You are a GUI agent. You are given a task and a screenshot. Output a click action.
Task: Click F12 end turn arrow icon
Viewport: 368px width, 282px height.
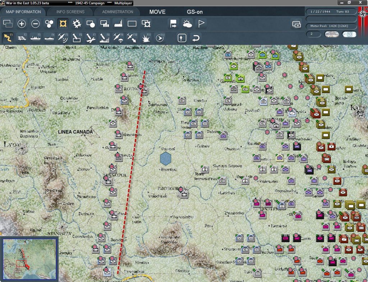160,38
